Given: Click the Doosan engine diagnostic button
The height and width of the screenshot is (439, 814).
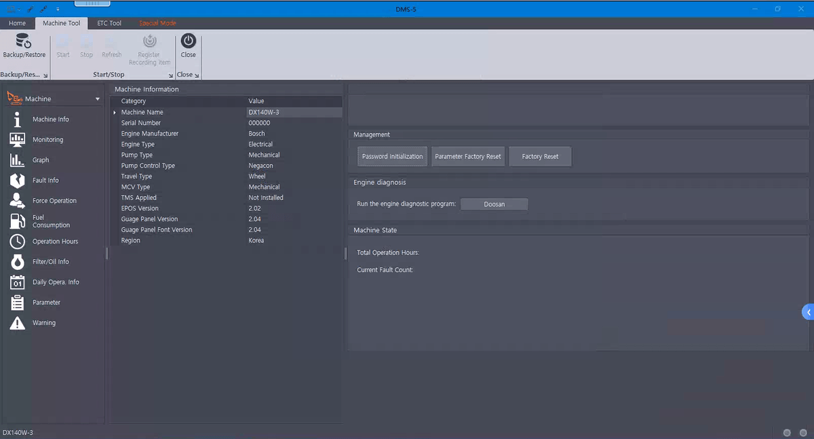Looking at the screenshot, I should tap(494, 204).
